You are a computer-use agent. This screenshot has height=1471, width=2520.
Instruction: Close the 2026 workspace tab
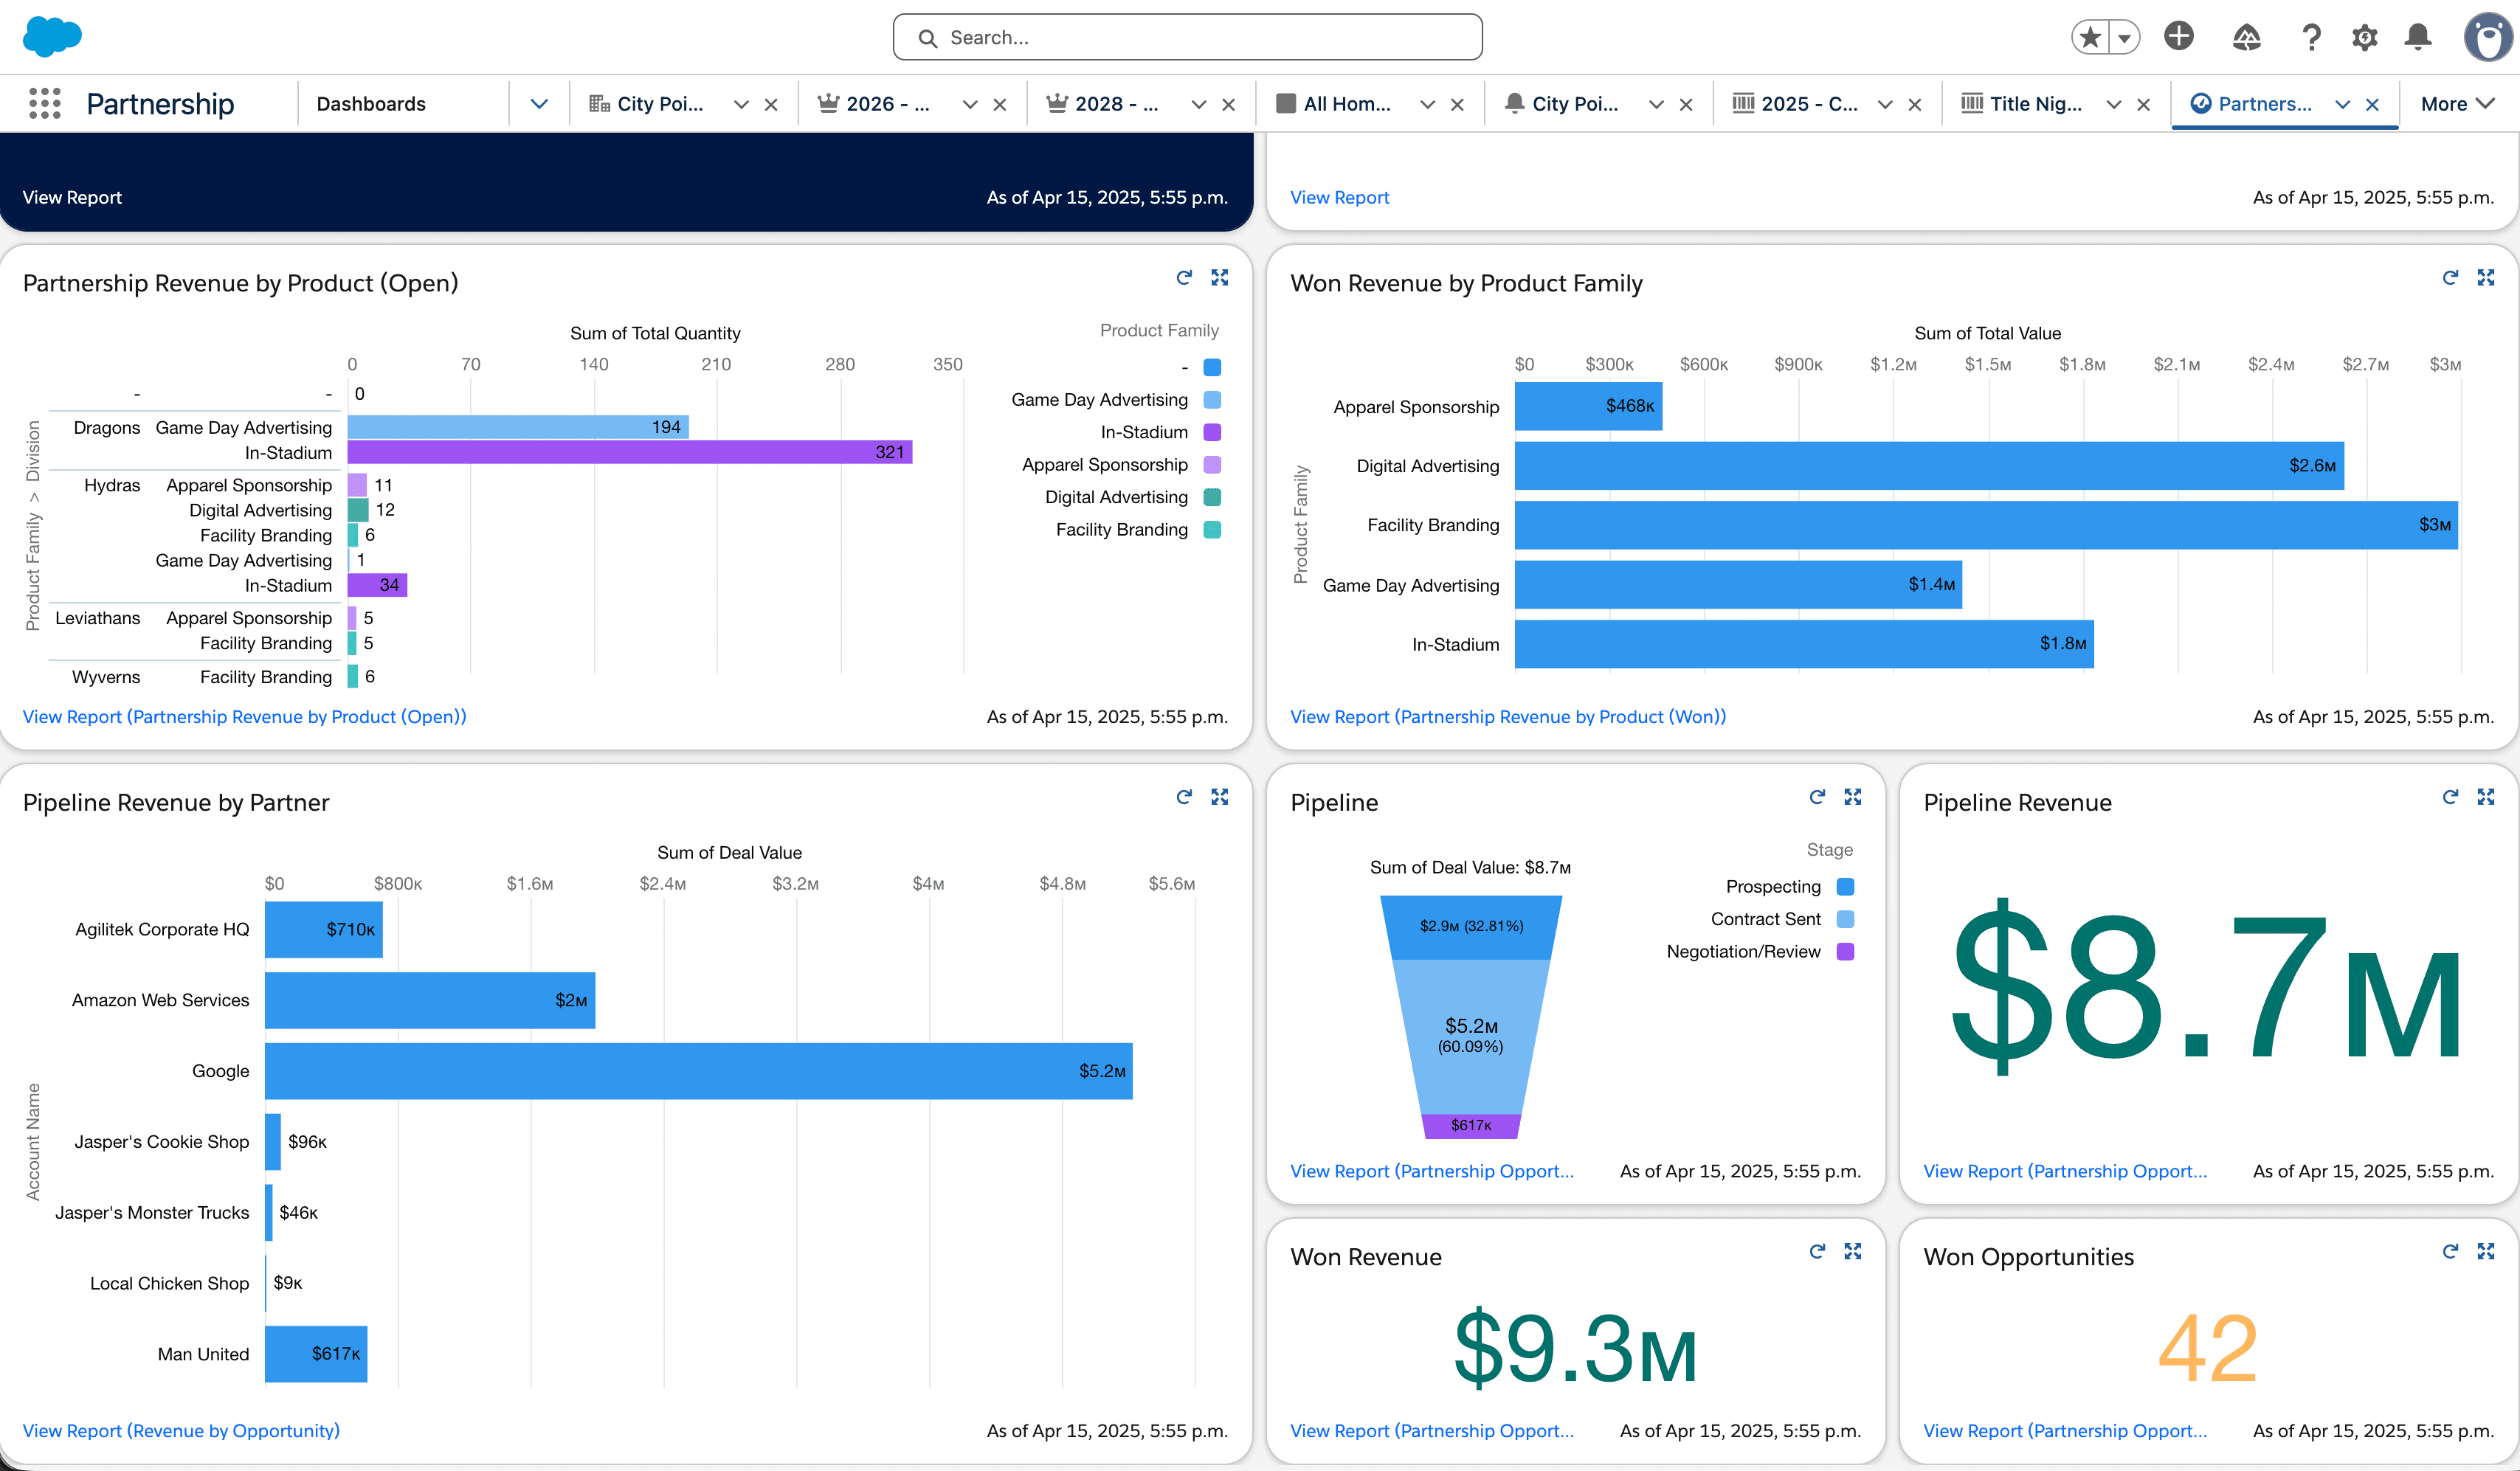pos(999,104)
